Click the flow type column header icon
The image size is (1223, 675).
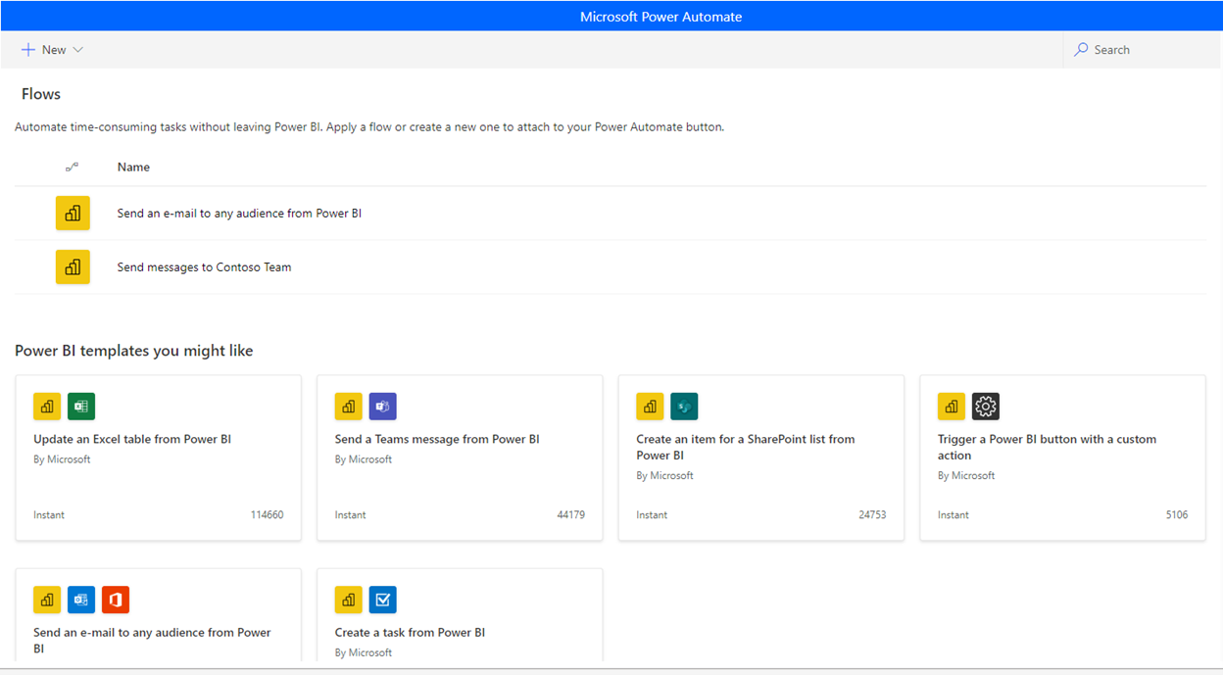[x=72, y=168]
